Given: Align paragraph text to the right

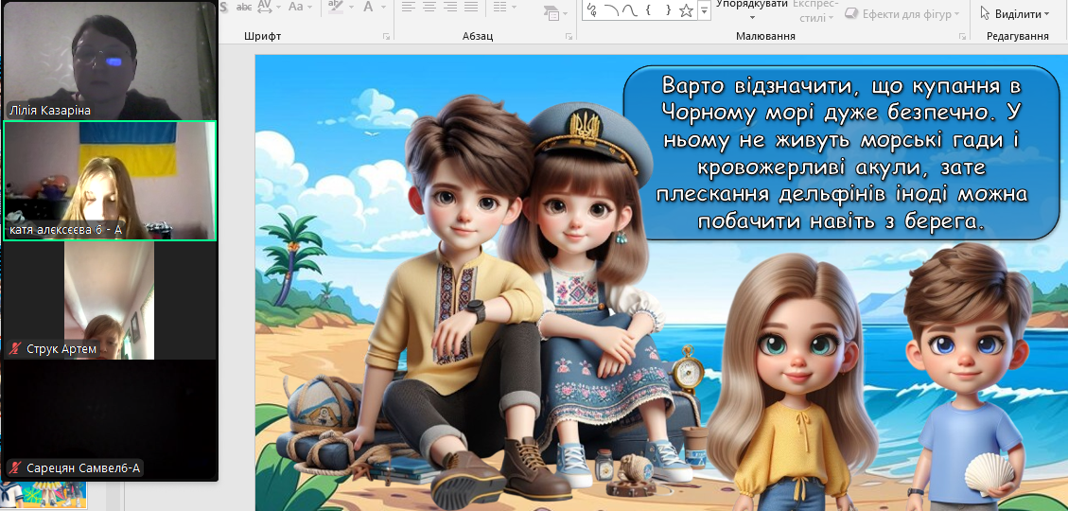Looking at the screenshot, I should click(x=451, y=7).
